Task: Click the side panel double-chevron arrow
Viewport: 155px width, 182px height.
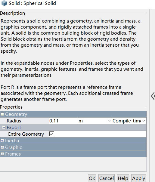Action: 153,96
